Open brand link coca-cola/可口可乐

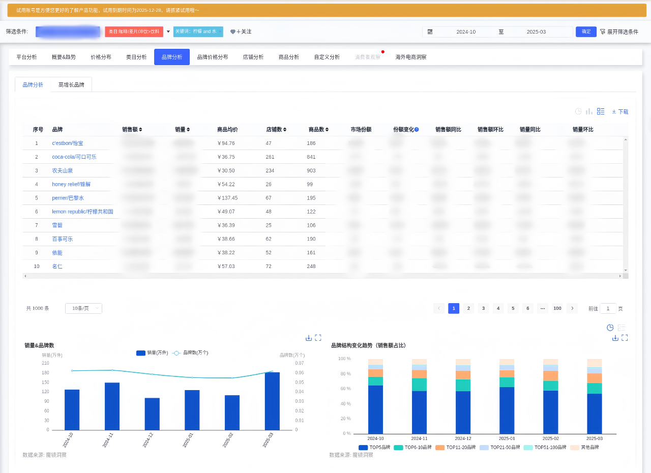[x=74, y=157]
